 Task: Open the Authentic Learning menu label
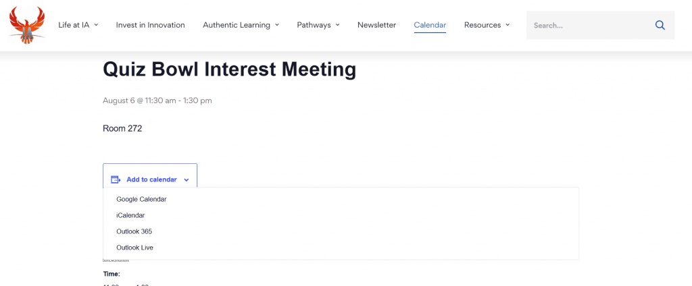coord(237,25)
